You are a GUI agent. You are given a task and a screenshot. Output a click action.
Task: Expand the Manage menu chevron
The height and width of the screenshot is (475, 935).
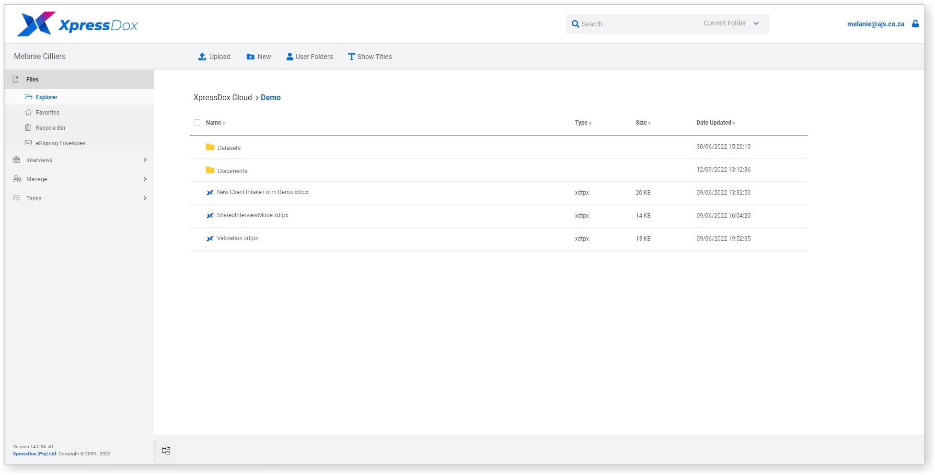tap(145, 179)
